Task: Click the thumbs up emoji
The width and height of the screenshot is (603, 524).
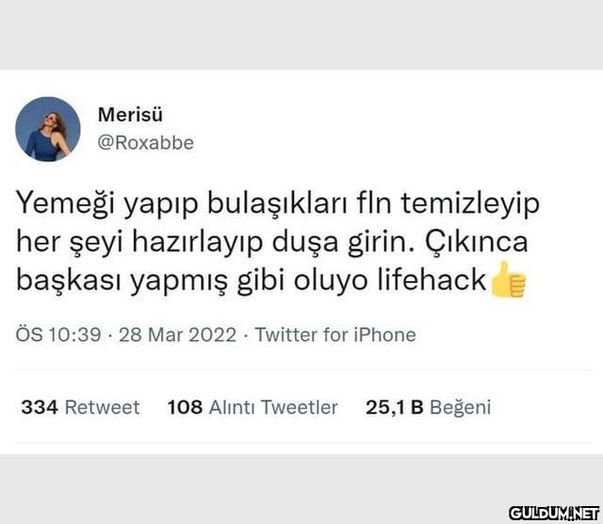Action: tap(508, 280)
